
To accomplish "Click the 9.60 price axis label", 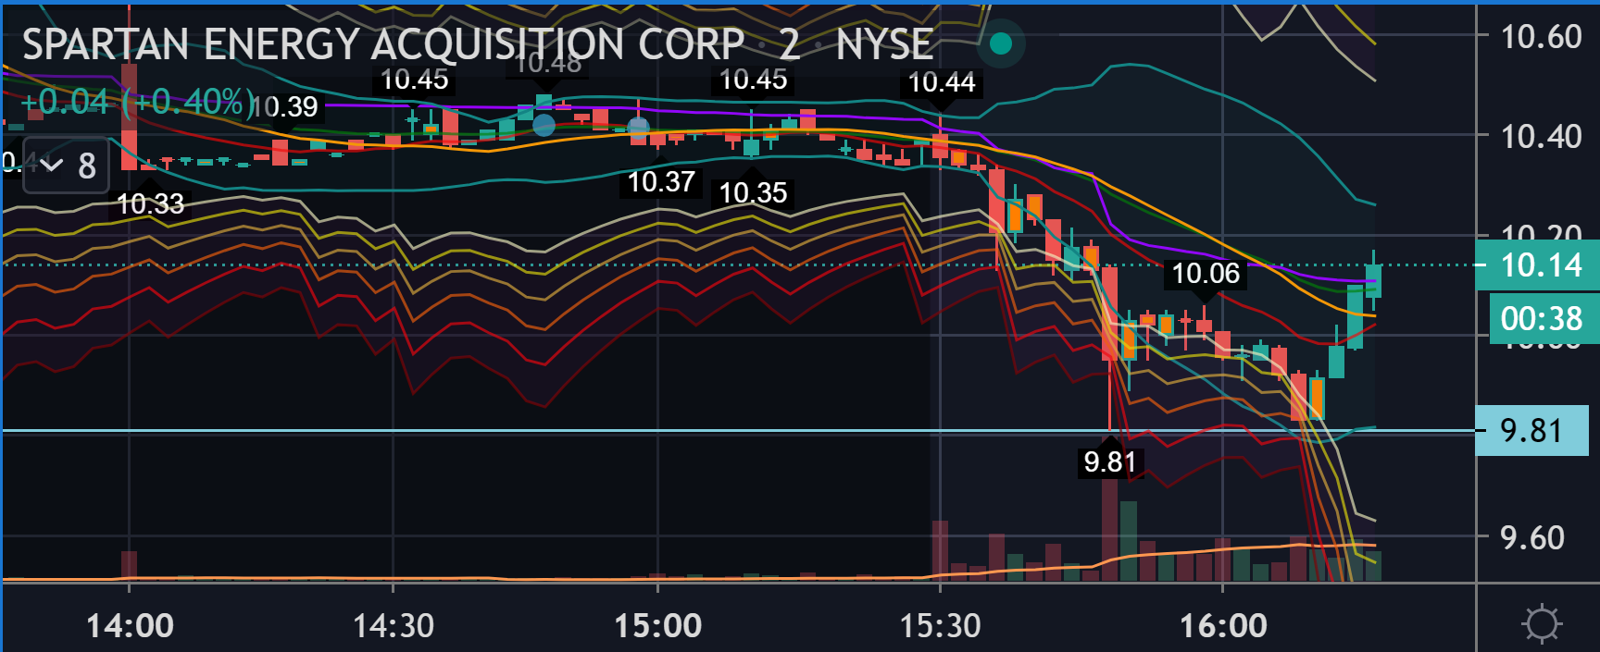I will click(1532, 537).
